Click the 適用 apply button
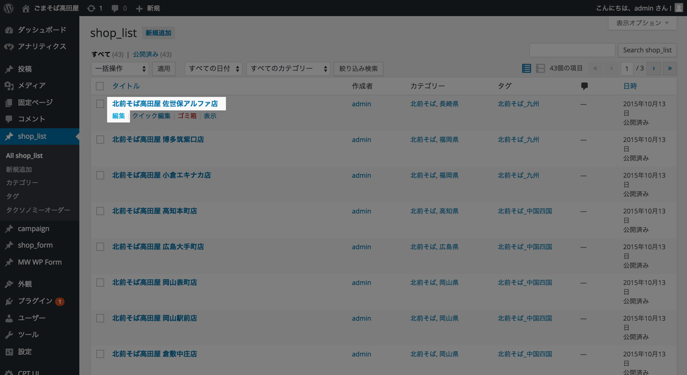Screen dimensions: 687x375 pyautogui.click(x=164, y=69)
